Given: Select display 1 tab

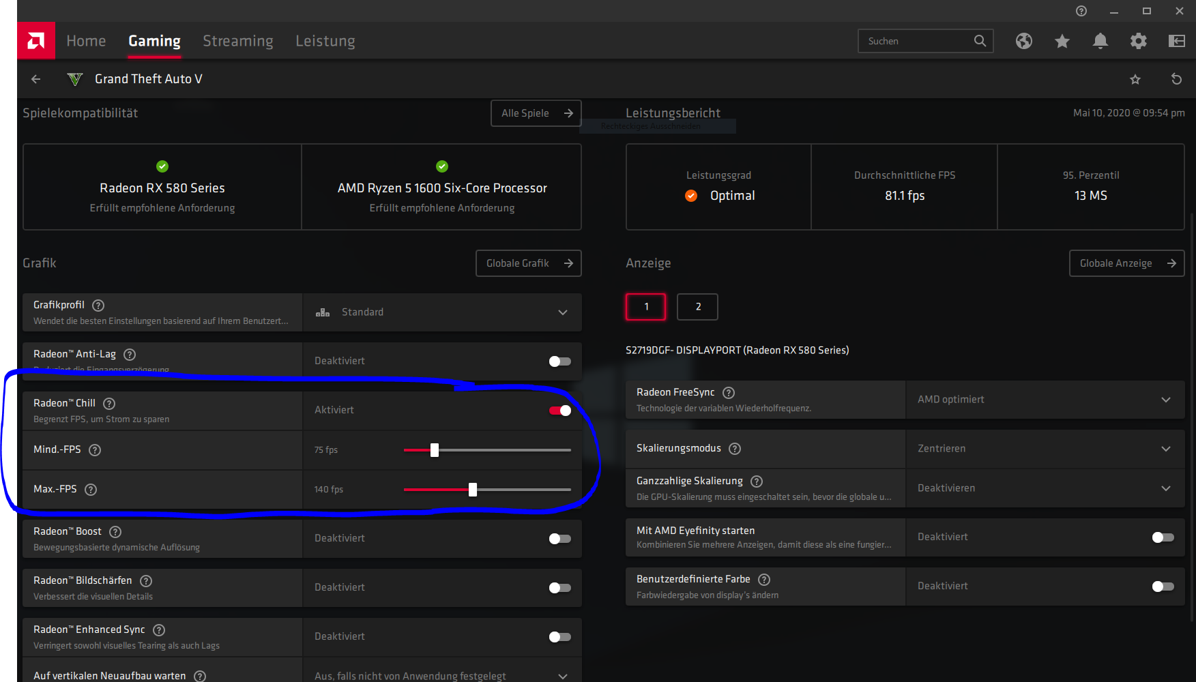Looking at the screenshot, I should click(646, 307).
